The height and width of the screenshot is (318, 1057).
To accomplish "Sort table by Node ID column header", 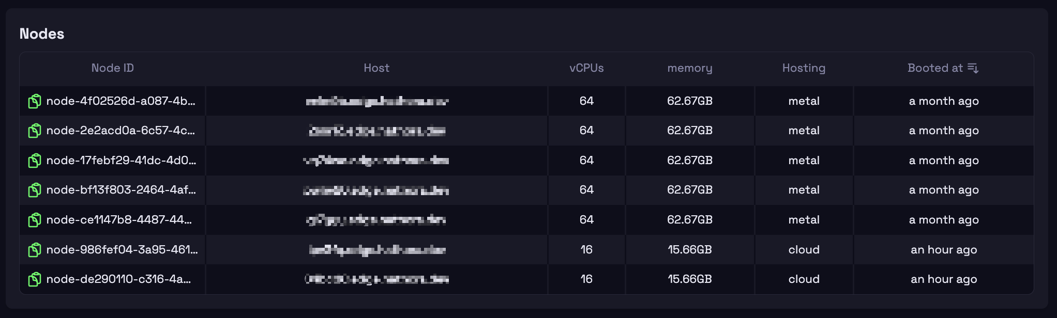I will [x=112, y=68].
